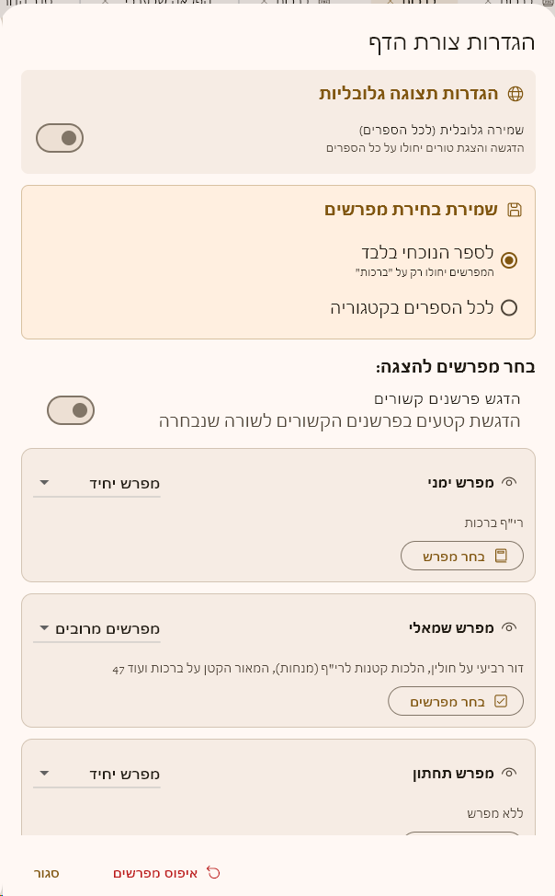Select the לכל הספרים בקטגוריה radio option

click(x=508, y=308)
